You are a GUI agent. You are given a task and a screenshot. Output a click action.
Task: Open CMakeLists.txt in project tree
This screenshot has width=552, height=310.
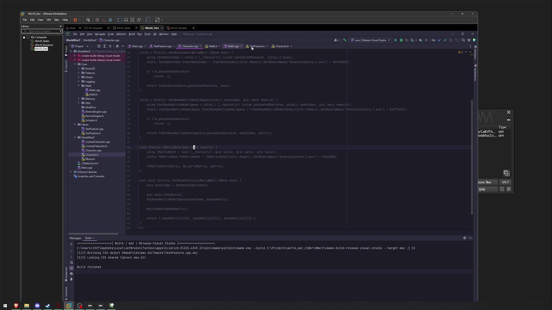[x=90, y=163]
